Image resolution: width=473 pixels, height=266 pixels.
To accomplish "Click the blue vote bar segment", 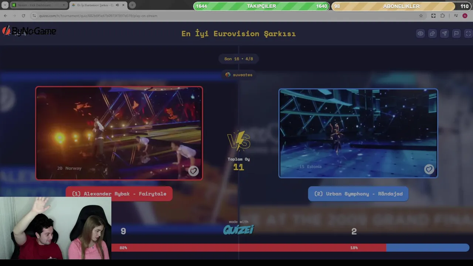I will tap(428, 248).
